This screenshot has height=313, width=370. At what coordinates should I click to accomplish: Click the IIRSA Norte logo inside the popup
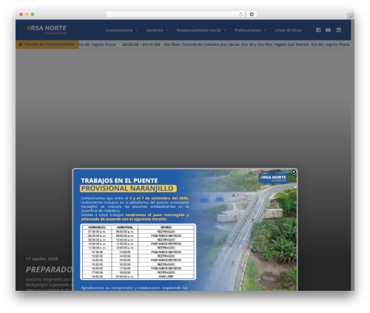coord(273,178)
